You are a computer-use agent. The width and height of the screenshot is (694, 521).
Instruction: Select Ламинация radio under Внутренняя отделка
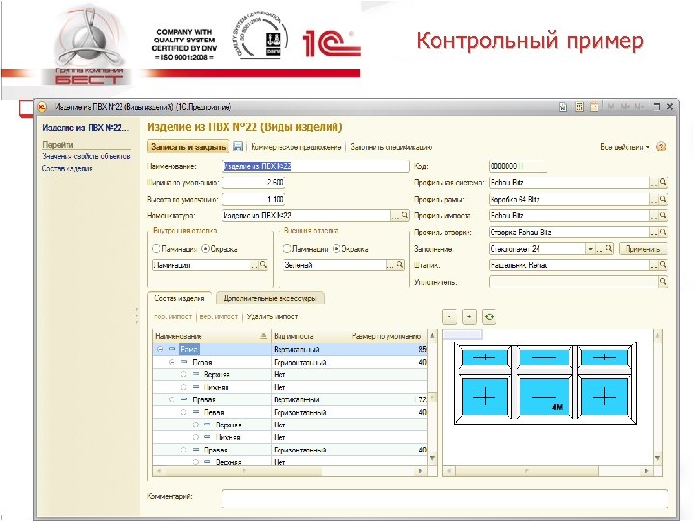tap(156, 249)
